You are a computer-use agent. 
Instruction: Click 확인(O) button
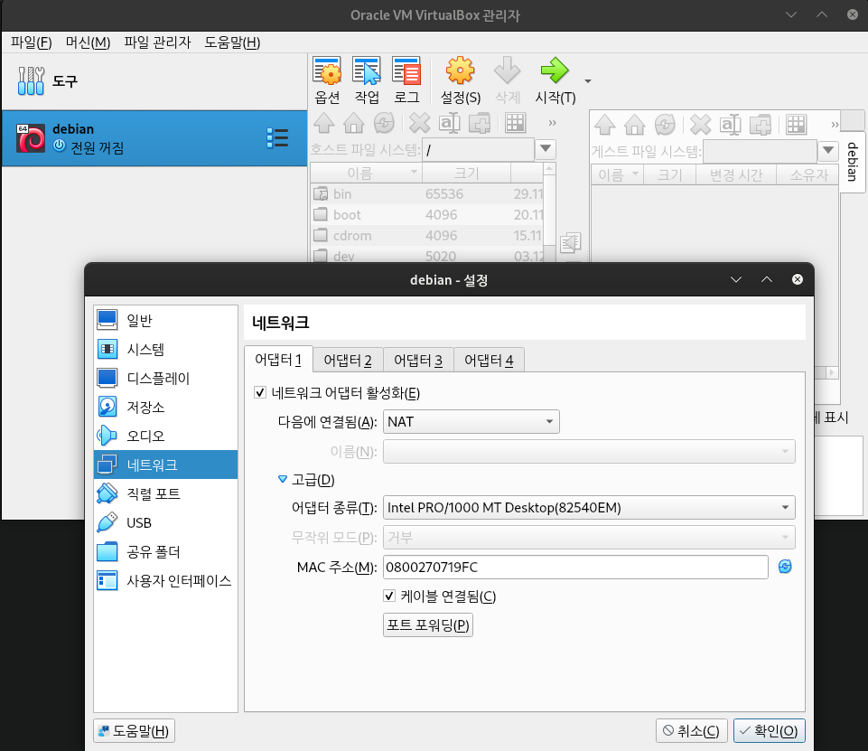point(769,730)
